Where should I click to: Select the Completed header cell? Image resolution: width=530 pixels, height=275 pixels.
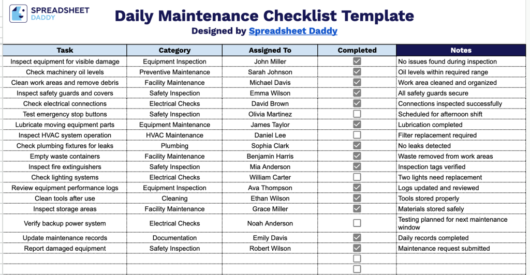pyautogui.click(x=357, y=50)
